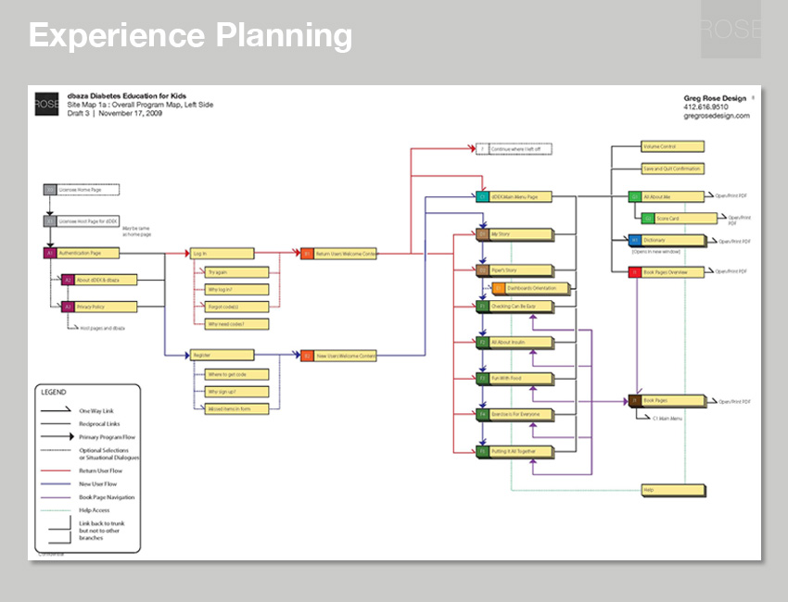Open the Putting It All Together node
Viewport: 788px width, 602px height.
tap(515, 452)
